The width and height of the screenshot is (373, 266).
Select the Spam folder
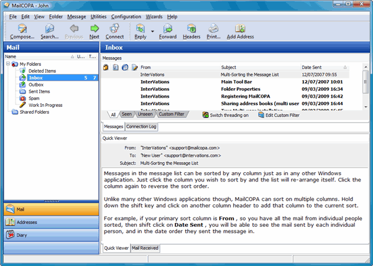click(34, 98)
